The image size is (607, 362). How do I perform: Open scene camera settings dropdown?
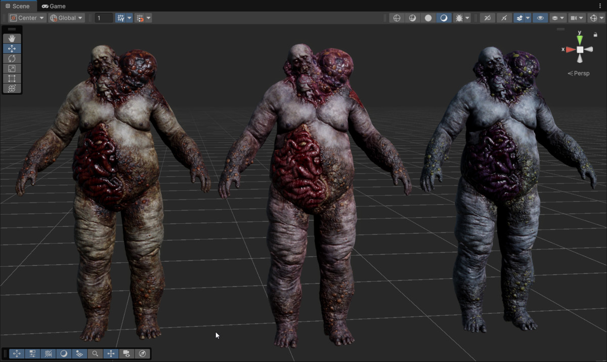(x=577, y=18)
